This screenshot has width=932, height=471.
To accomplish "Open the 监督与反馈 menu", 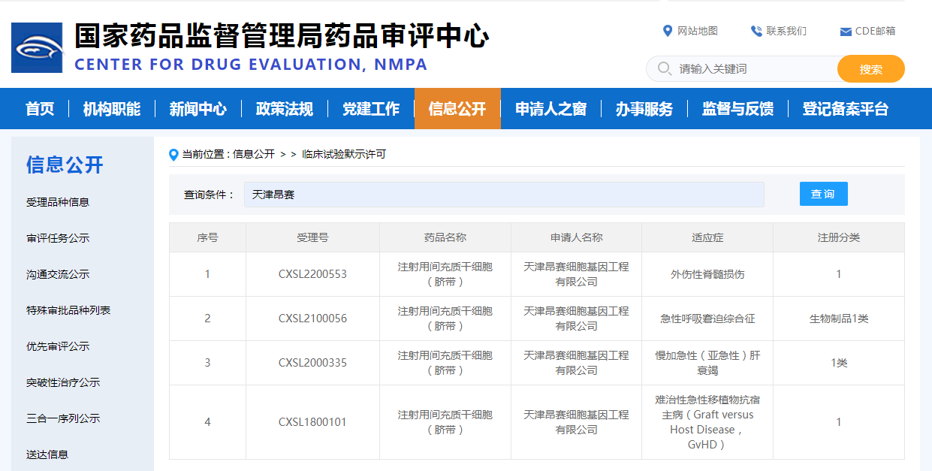I will (737, 109).
